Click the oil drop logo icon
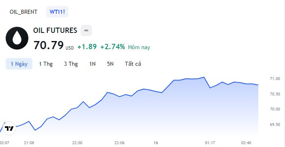The width and height of the screenshot is (285, 147). (x=17, y=38)
